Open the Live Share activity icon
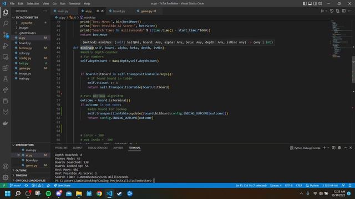The image size is (355, 199). (x=6, y=90)
